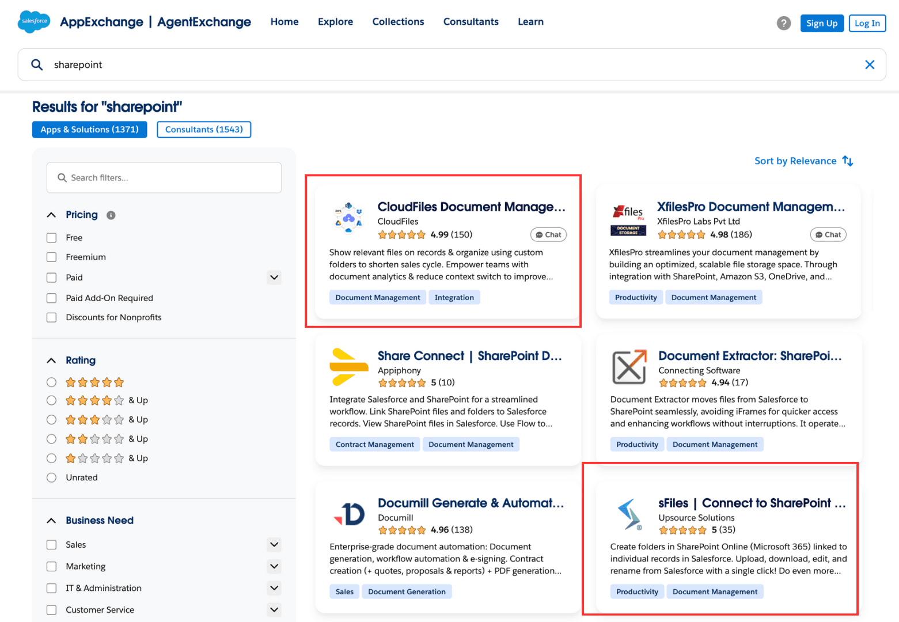
Task: Open the help question mark icon
Action: tap(783, 23)
